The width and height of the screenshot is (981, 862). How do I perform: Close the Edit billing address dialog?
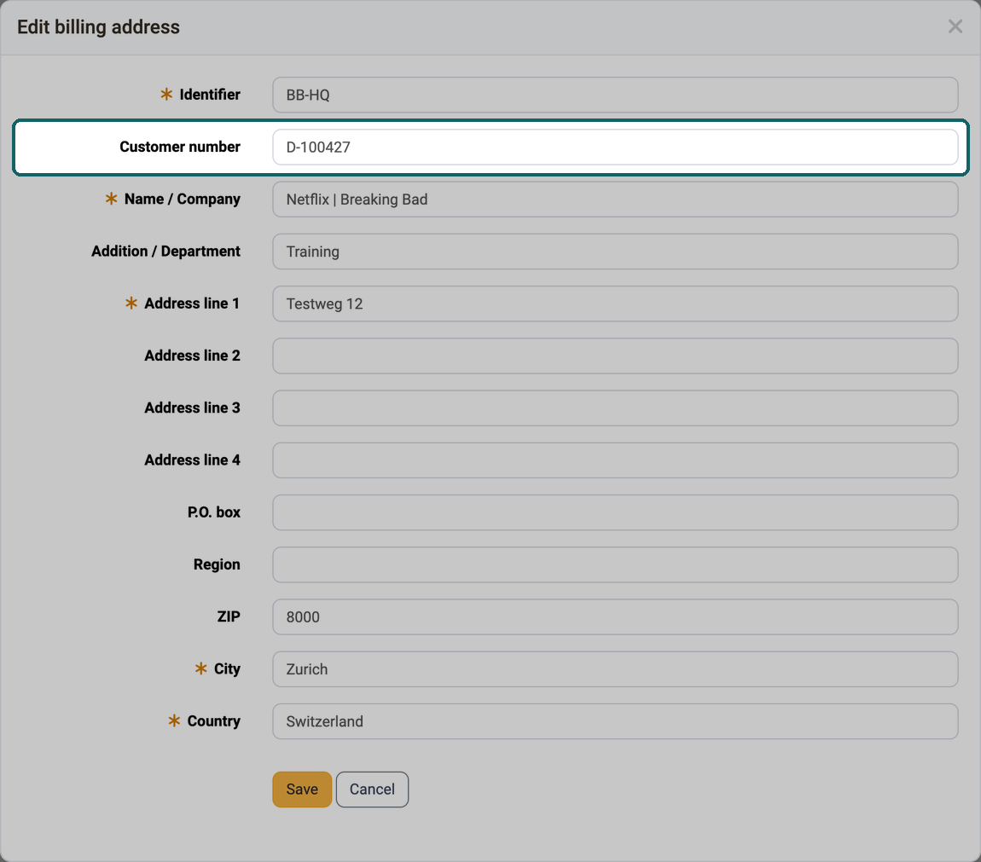coord(955,26)
